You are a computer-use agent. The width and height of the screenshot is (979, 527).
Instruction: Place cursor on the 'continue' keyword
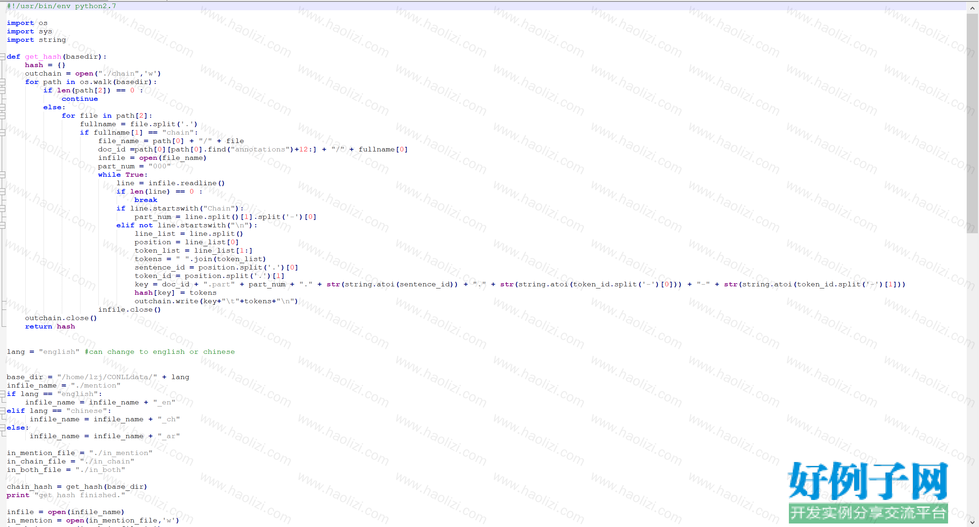coord(80,99)
